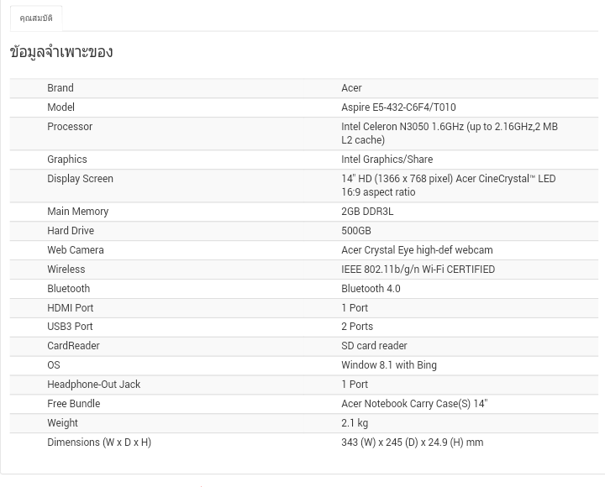Click the Acer brand value
Viewport: 605px width, 487px height.
tap(351, 88)
